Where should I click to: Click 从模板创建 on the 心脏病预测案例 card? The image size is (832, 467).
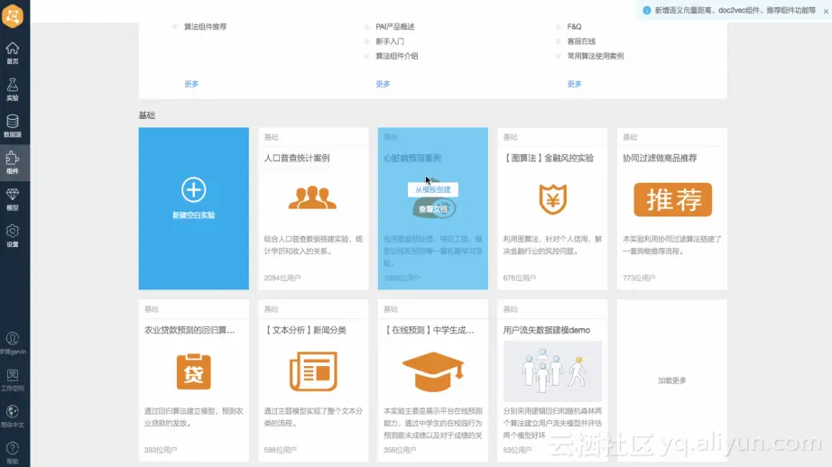point(433,189)
